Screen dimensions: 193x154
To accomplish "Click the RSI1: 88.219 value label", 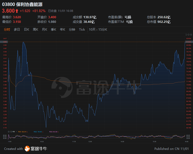I will [23, 132].
